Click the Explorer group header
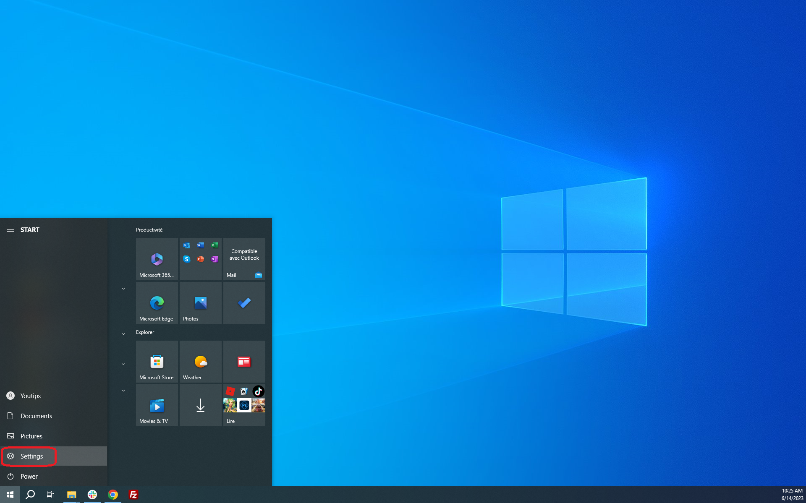806x503 pixels. coord(145,332)
